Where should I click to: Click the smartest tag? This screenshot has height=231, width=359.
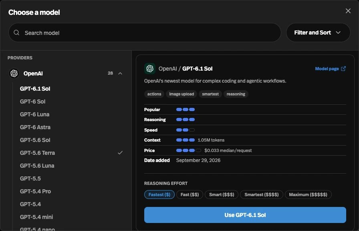(210, 94)
